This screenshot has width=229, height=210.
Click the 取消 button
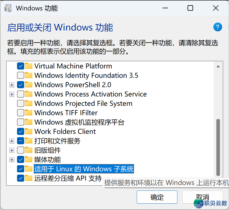click(x=202, y=197)
